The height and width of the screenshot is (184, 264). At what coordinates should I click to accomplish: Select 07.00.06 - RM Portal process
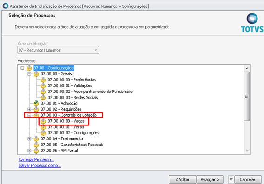(x=59, y=151)
